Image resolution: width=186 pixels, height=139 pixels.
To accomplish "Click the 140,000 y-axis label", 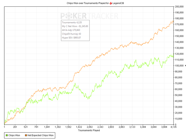I will 179,42.
